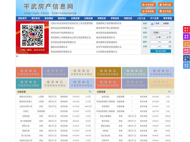Go to 网站首页 in navigation bar
Viewport: 190px width, 142px height.
coord(22,18)
